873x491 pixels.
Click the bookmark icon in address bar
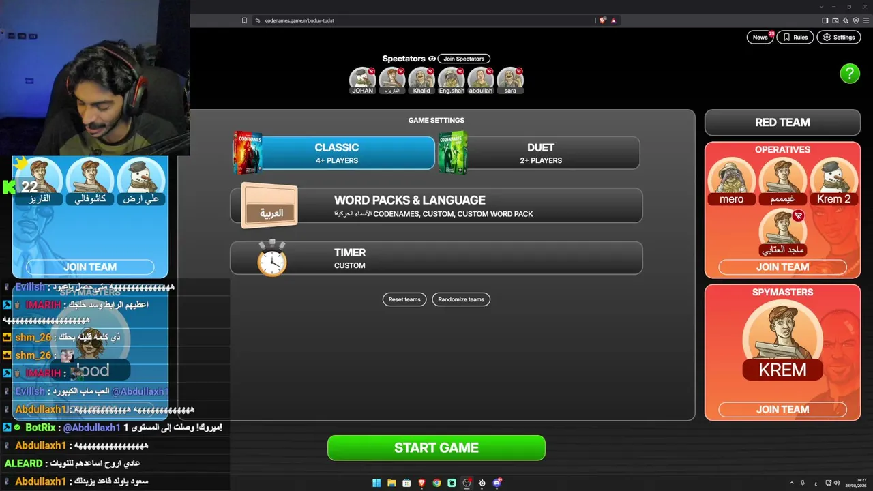(x=244, y=20)
